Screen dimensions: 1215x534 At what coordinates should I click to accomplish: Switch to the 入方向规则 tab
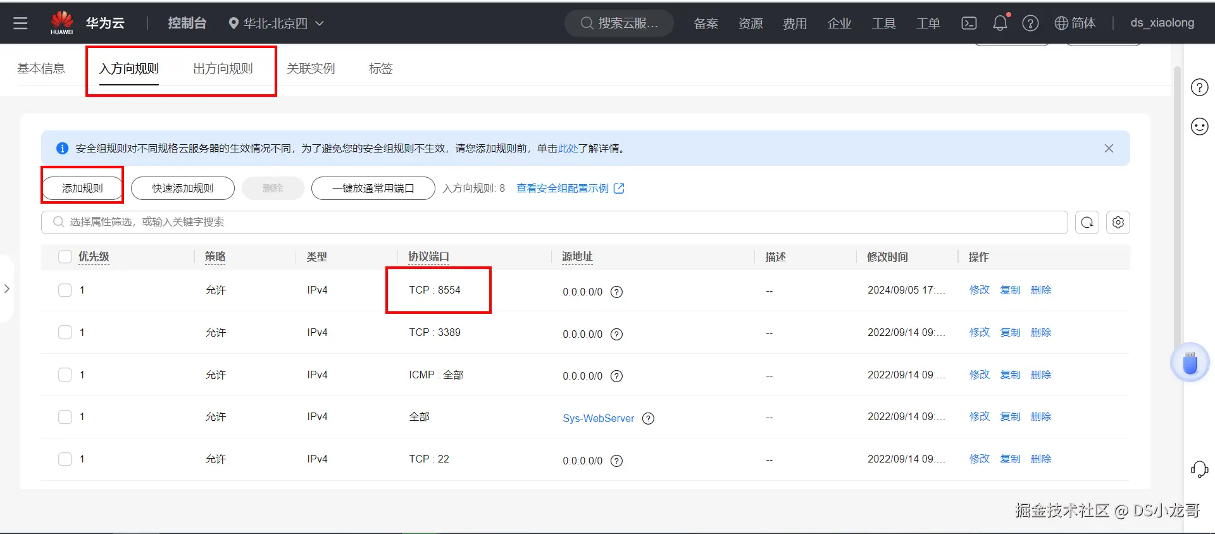pyautogui.click(x=129, y=68)
